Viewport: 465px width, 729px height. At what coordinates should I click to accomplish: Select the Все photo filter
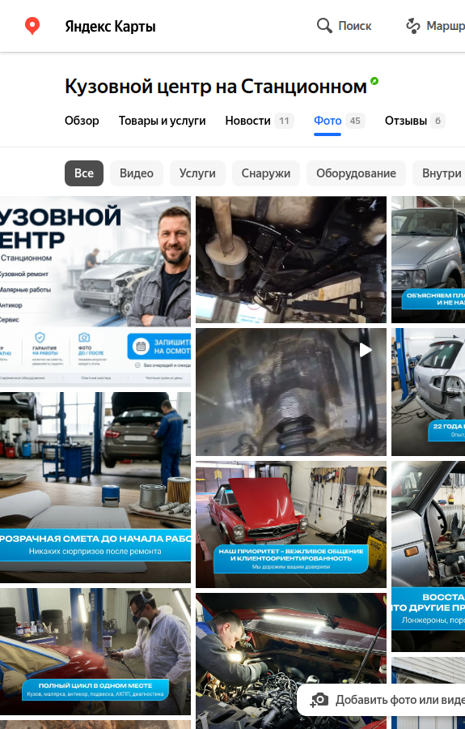click(x=84, y=173)
